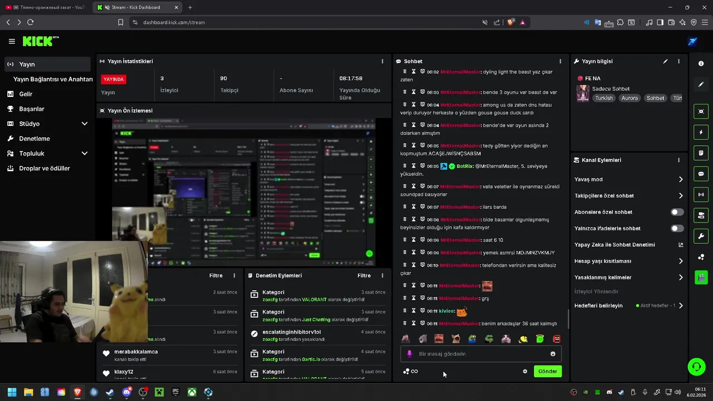Select Yayın in the sidebar
Image resolution: width=713 pixels, height=401 pixels.
click(x=47, y=64)
